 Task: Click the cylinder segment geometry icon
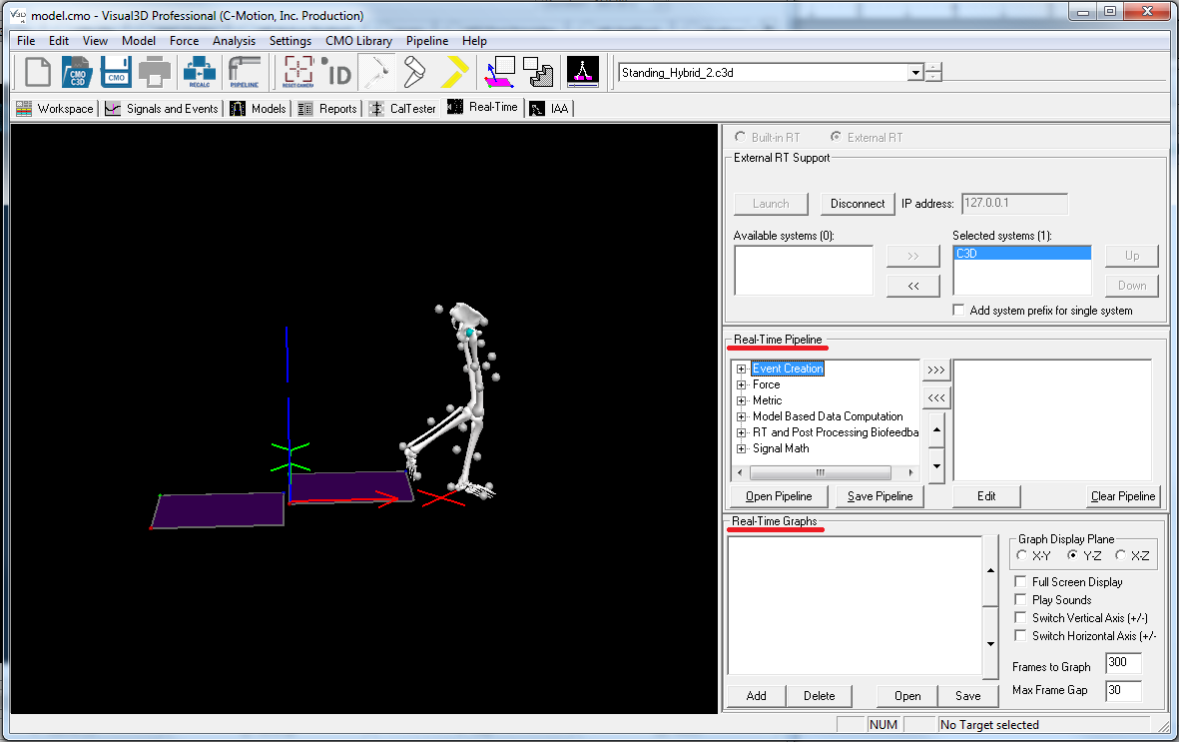414,72
